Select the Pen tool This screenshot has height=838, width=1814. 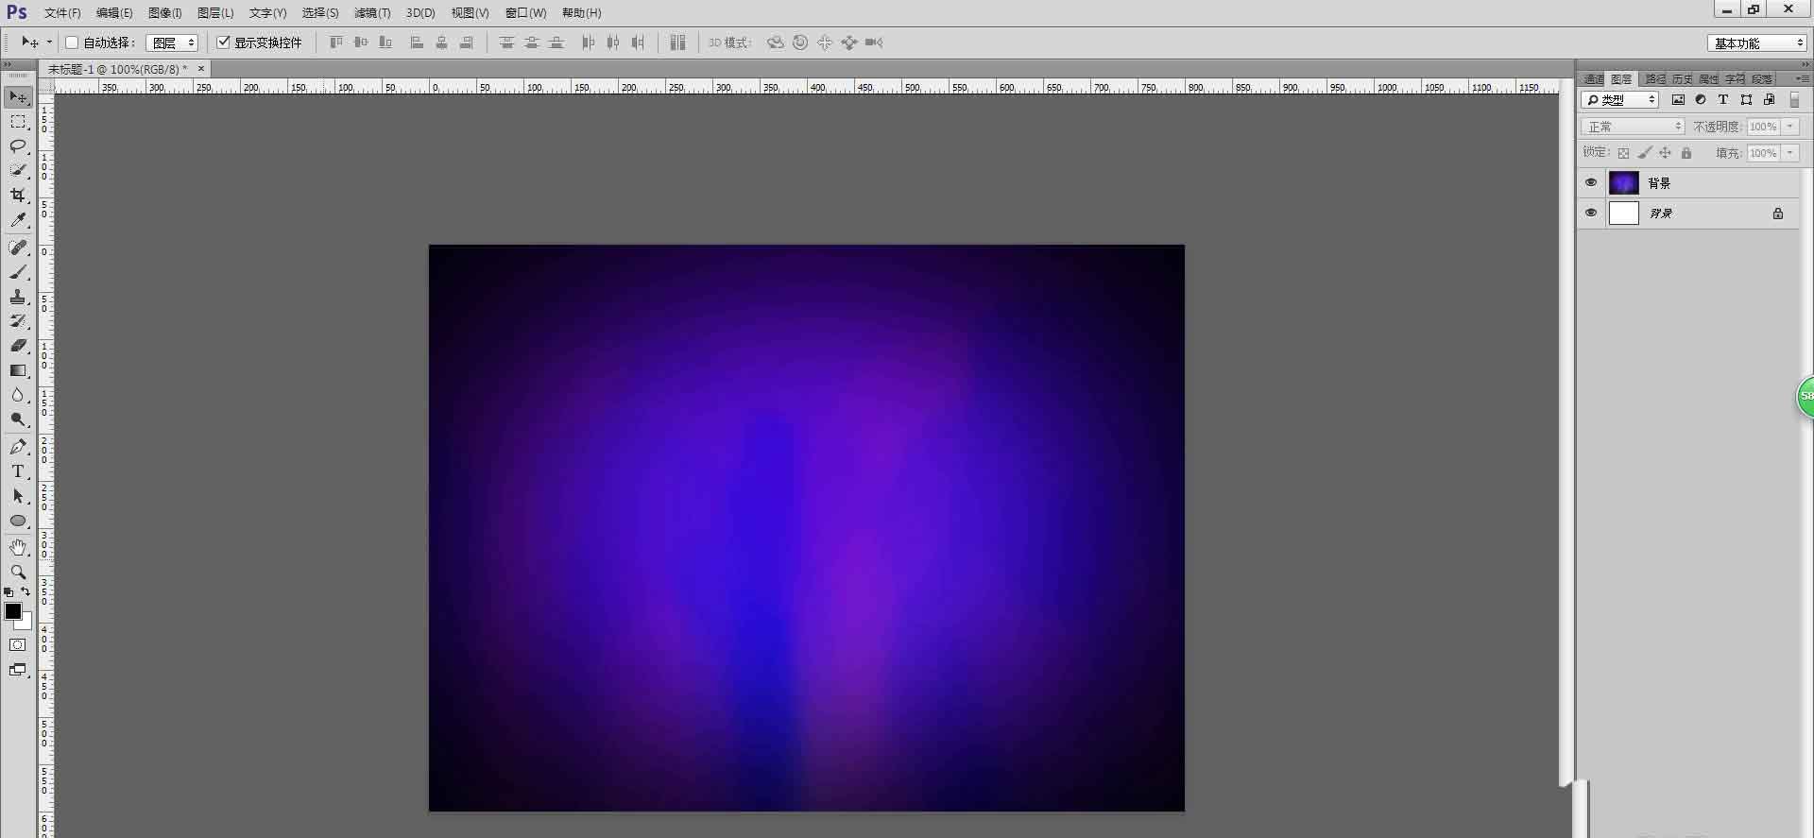point(18,447)
